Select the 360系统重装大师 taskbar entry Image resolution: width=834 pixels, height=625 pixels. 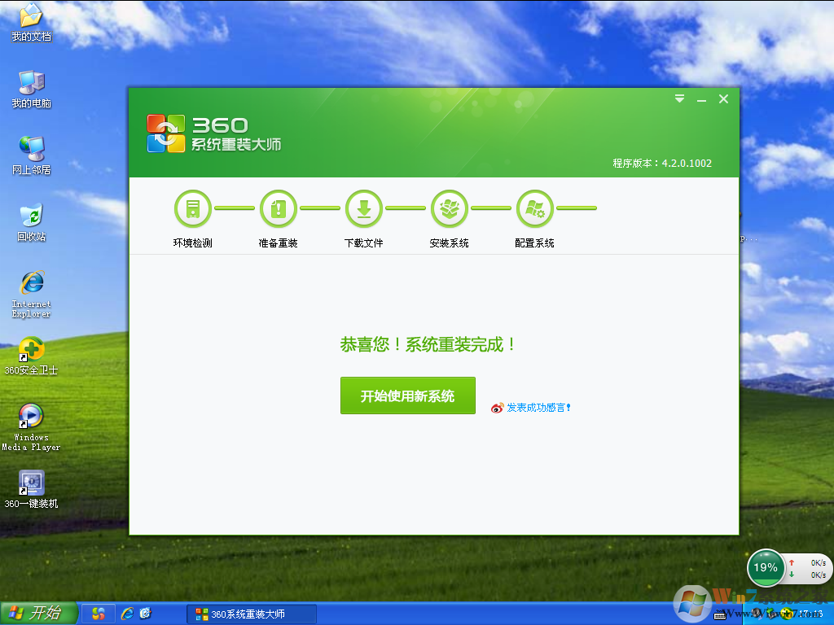(252, 614)
